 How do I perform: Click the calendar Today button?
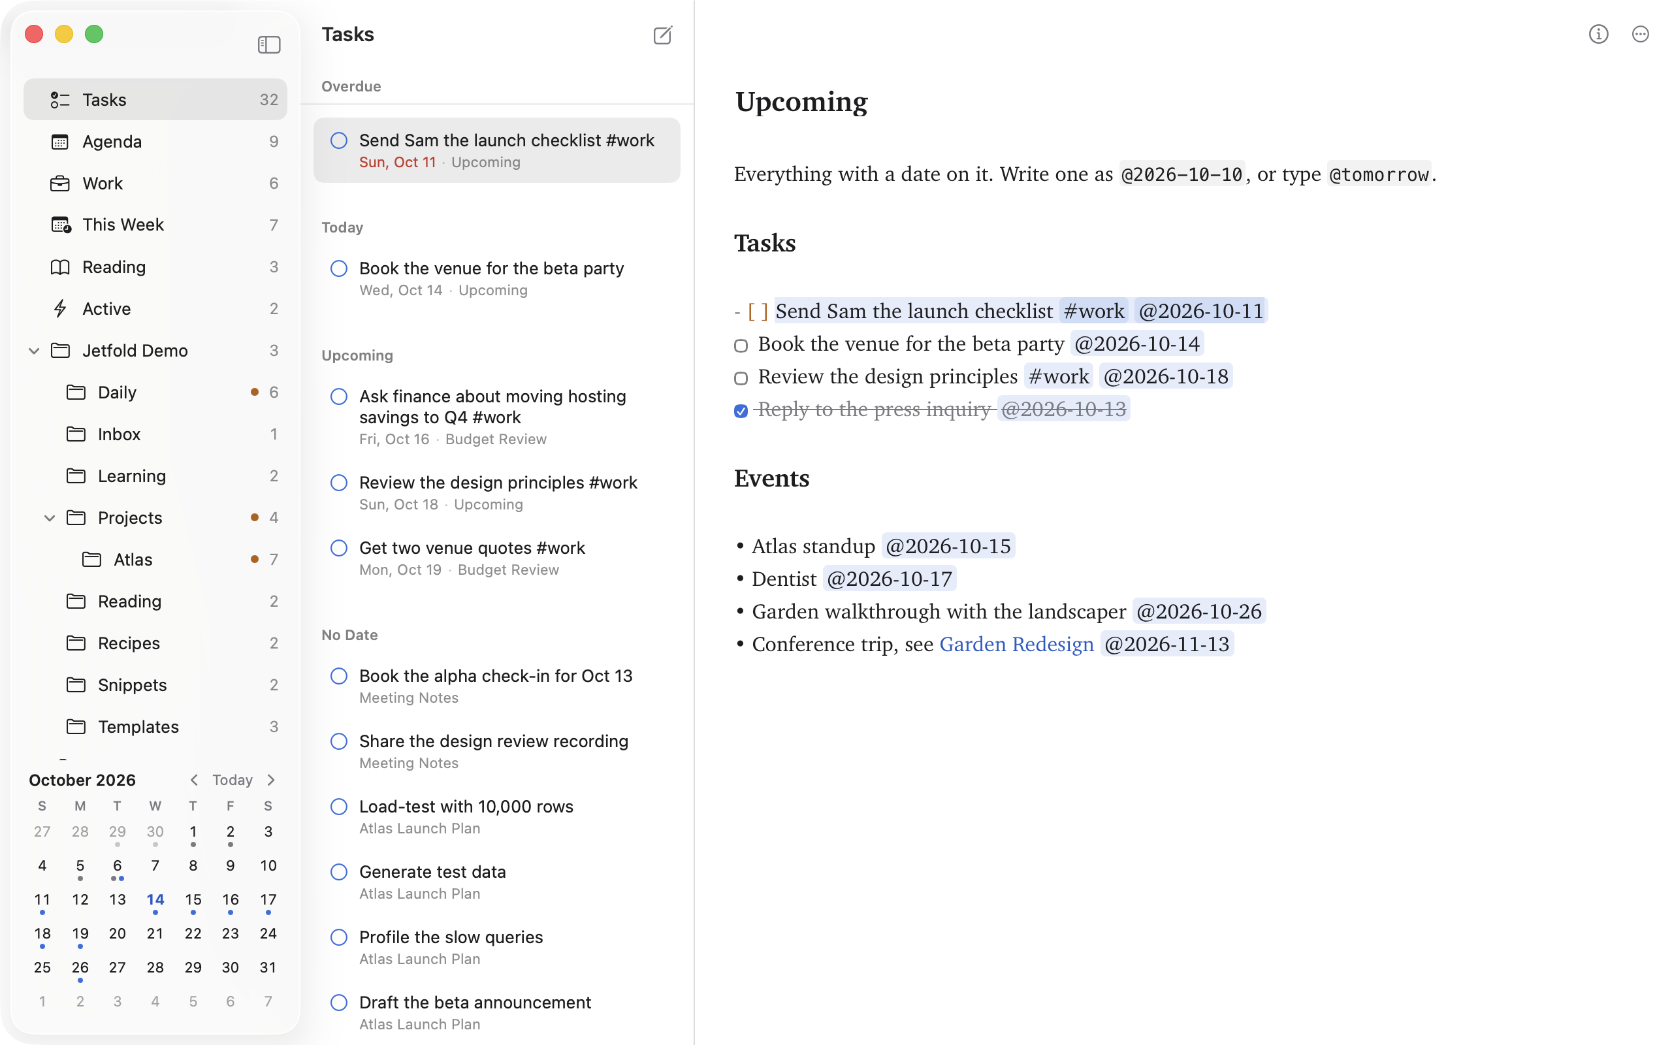[232, 780]
